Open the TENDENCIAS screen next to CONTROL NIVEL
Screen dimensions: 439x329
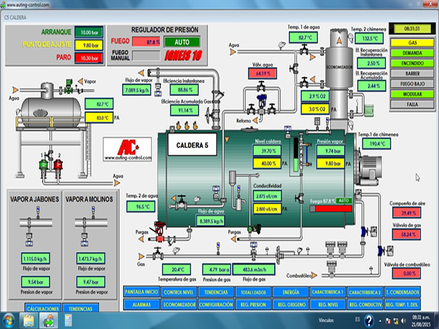click(215, 292)
